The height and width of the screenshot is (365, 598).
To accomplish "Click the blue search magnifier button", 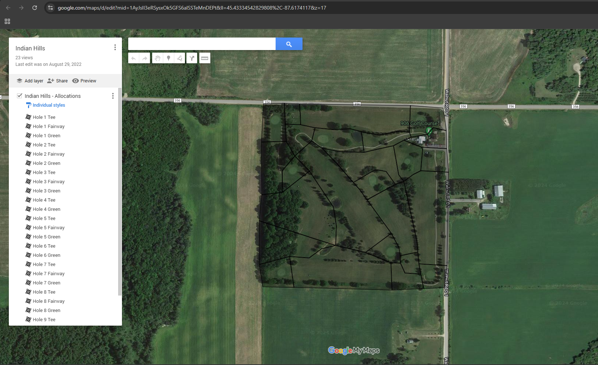I will click(289, 44).
